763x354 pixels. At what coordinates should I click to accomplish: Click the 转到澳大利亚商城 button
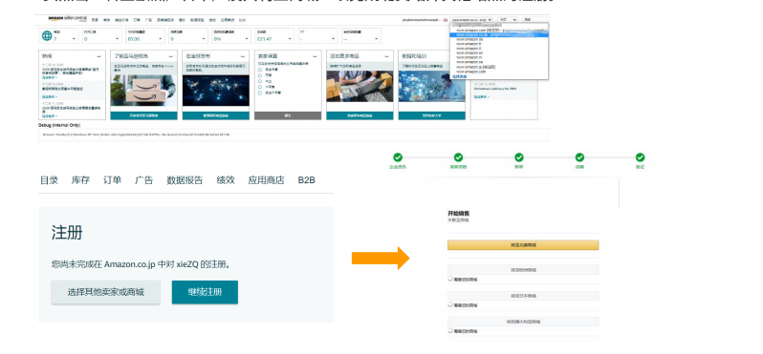523,322
